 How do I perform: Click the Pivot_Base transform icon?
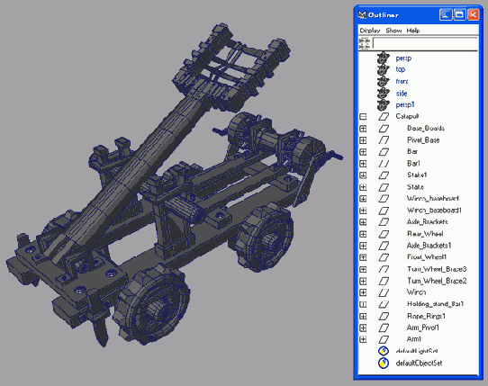click(384, 140)
